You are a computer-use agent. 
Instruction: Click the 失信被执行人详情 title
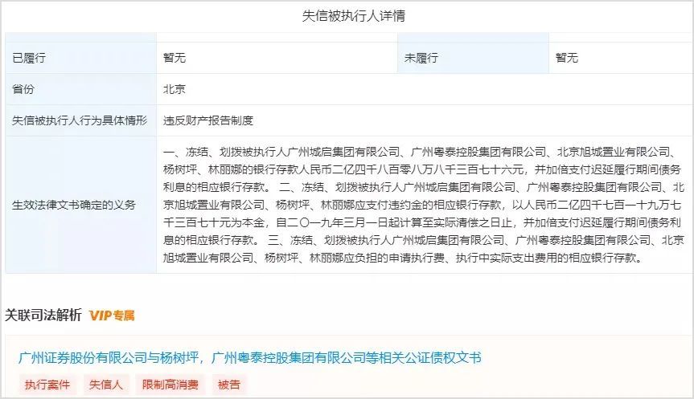[x=354, y=16]
